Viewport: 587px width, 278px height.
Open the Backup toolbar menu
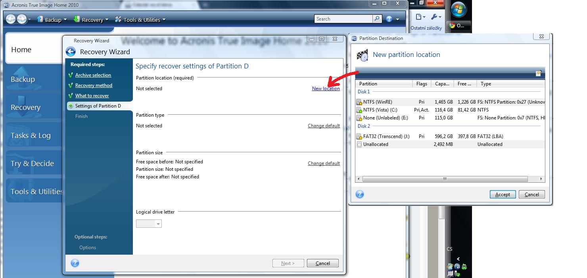tap(52, 19)
